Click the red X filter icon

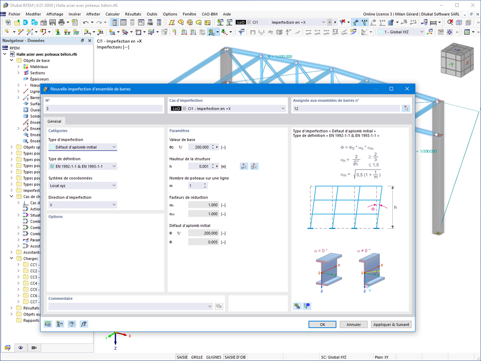(x=343, y=22)
